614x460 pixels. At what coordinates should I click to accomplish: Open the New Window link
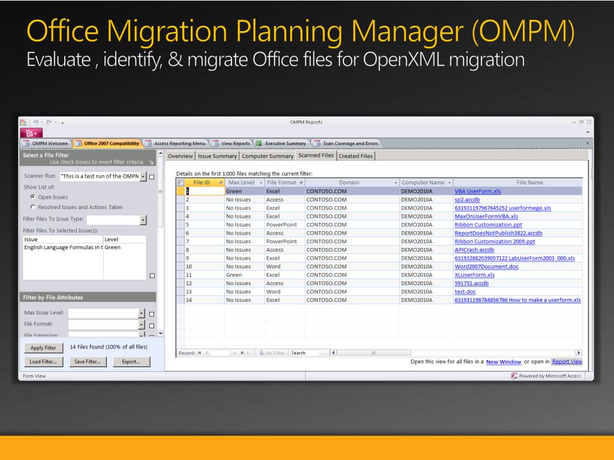(504, 362)
